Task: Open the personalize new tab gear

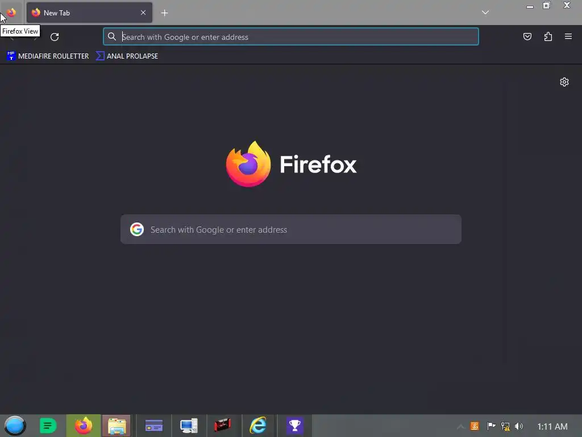Action: point(564,82)
